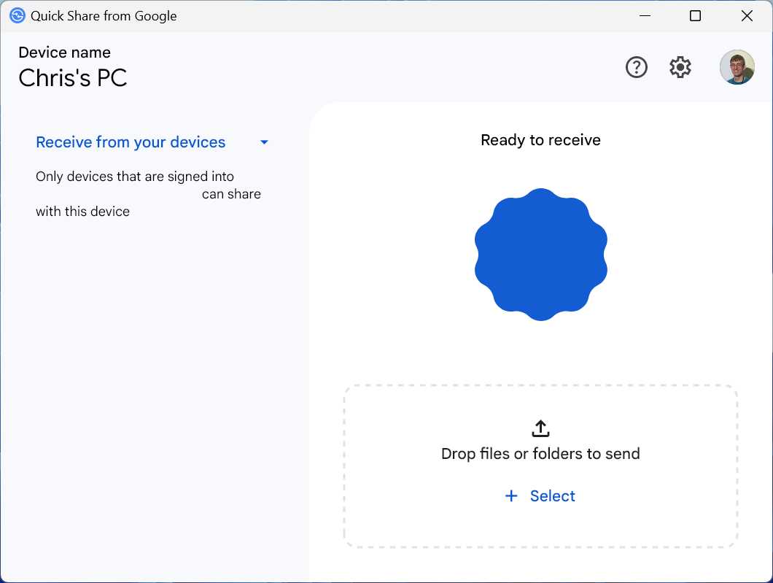Click the device name Chris's PC
The image size is (773, 583).
(72, 77)
